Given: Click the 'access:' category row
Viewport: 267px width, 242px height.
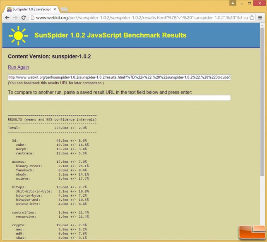Looking at the screenshot, I should point(49,161).
